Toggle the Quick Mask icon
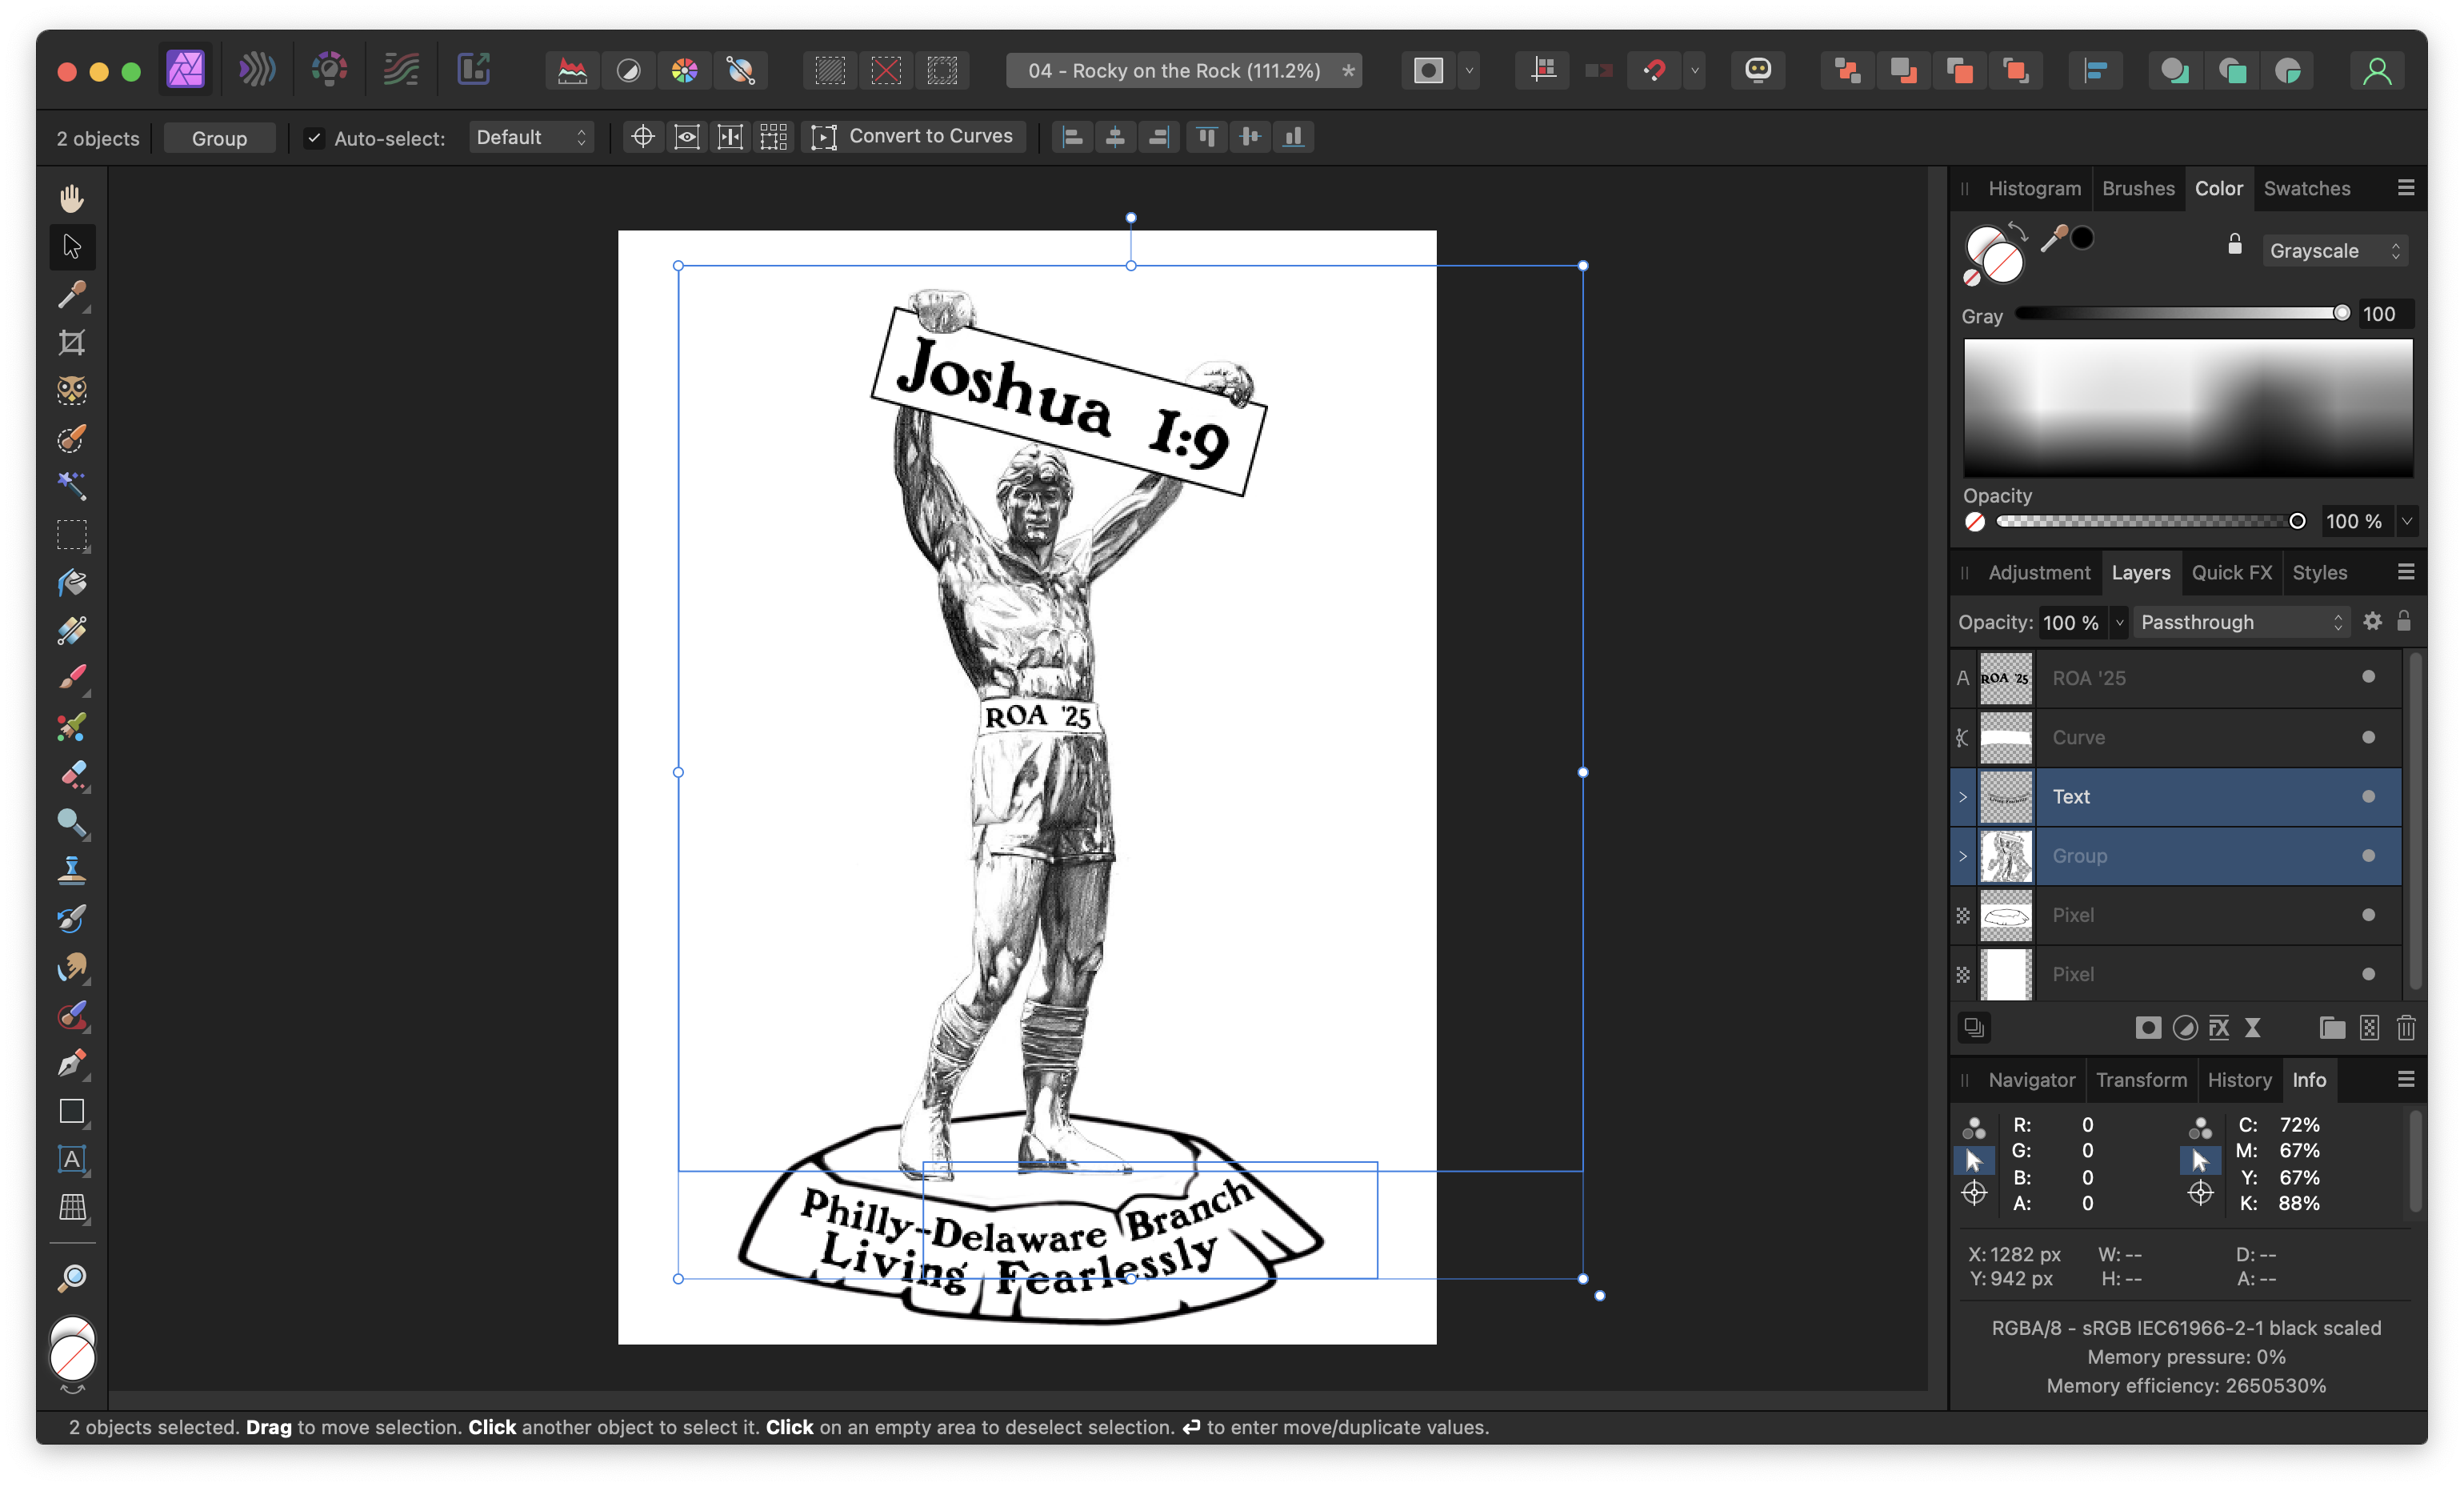 [1428, 70]
